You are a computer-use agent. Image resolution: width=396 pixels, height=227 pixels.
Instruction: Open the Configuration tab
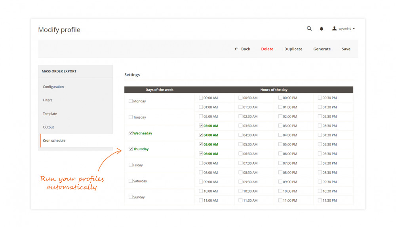[53, 87]
